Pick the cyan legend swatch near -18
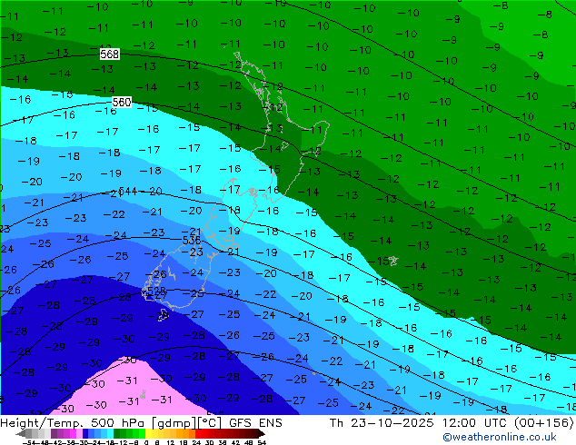 tap(110, 434)
